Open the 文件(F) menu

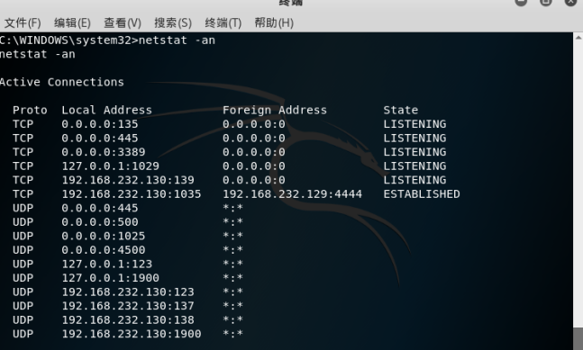point(23,23)
